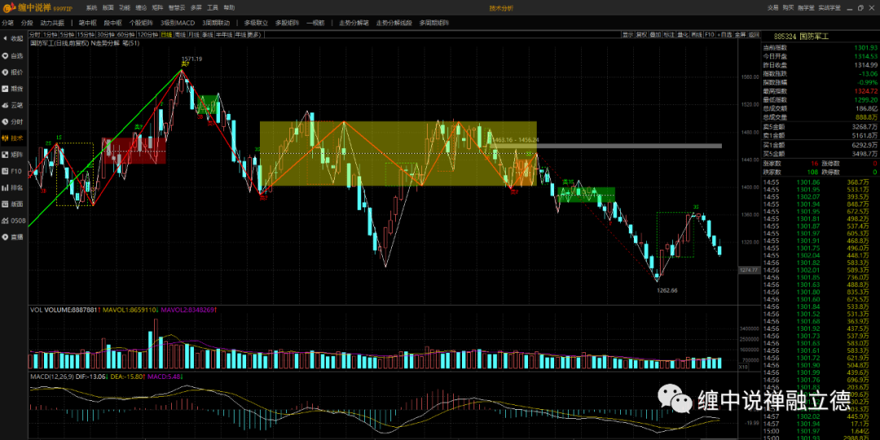Select 个股矩阵 in the toolbar

point(141,23)
